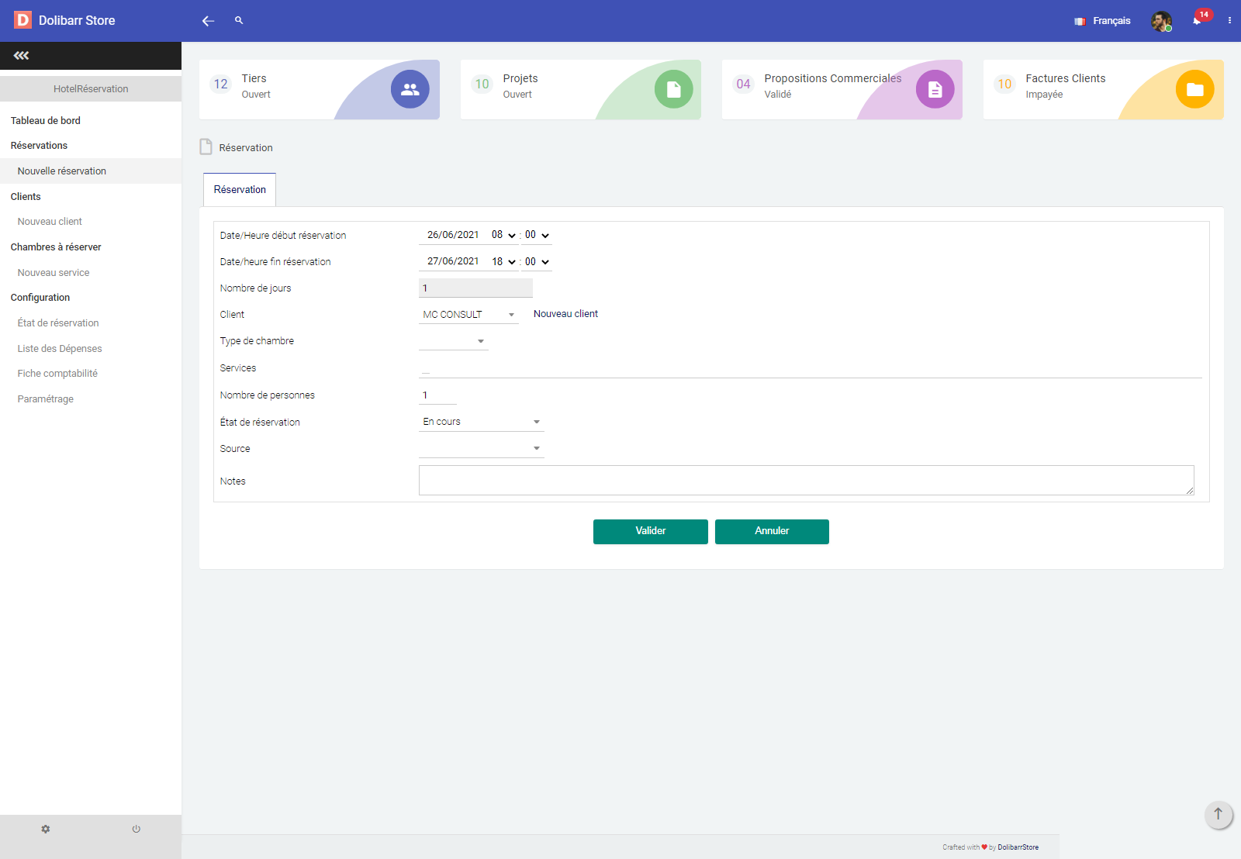1241x859 pixels.
Task: Open Propositions Commerciales Validé card
Action: [x=842, y=90]
